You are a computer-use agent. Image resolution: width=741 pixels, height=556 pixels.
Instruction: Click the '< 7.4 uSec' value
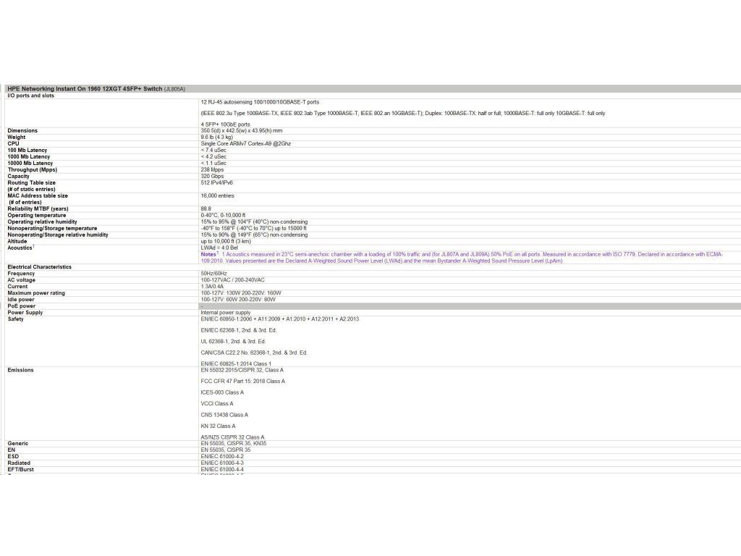213,151
